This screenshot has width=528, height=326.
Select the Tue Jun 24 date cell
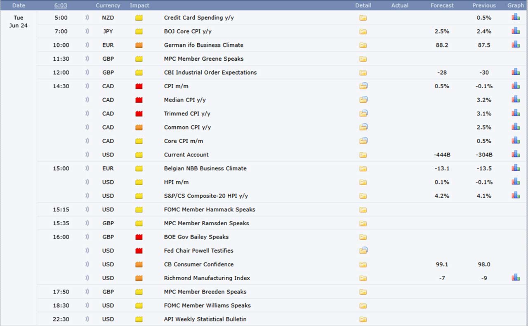coord(19,21)
